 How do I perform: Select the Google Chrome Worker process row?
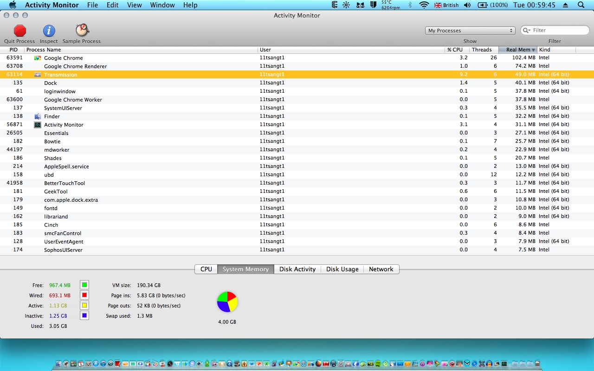click(x=297, y=100)
